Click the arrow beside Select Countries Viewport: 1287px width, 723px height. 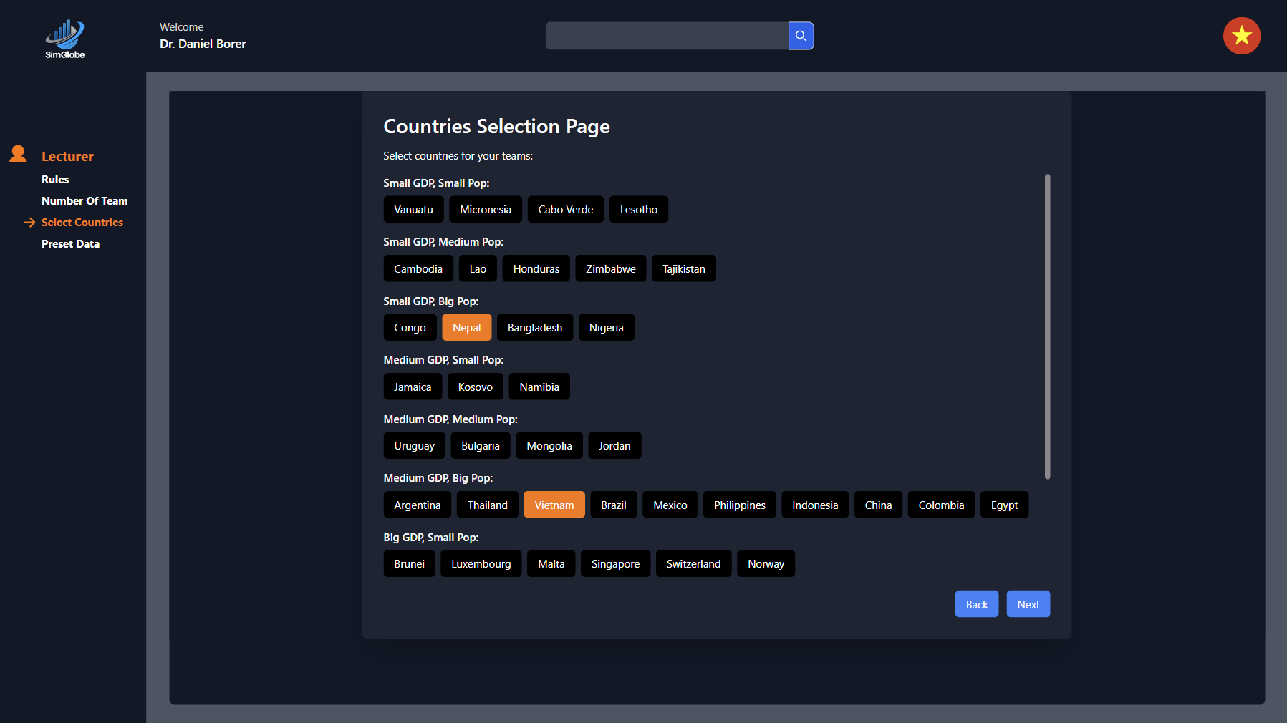(29, 223)
